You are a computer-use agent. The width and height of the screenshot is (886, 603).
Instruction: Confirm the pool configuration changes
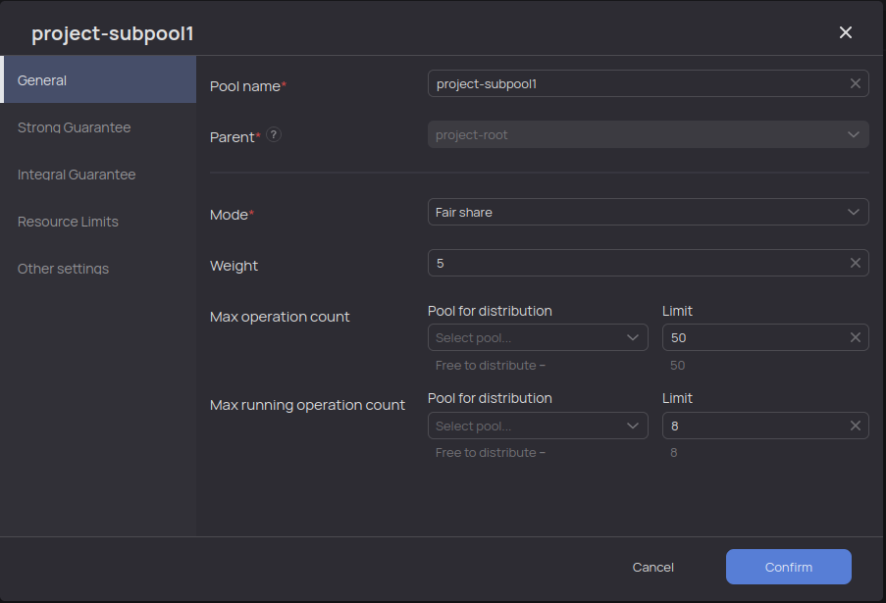click(x=788, y=567)
